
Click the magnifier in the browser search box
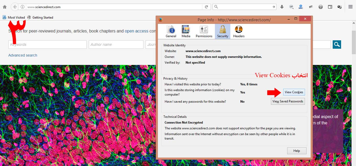click(x=216, y=7)
